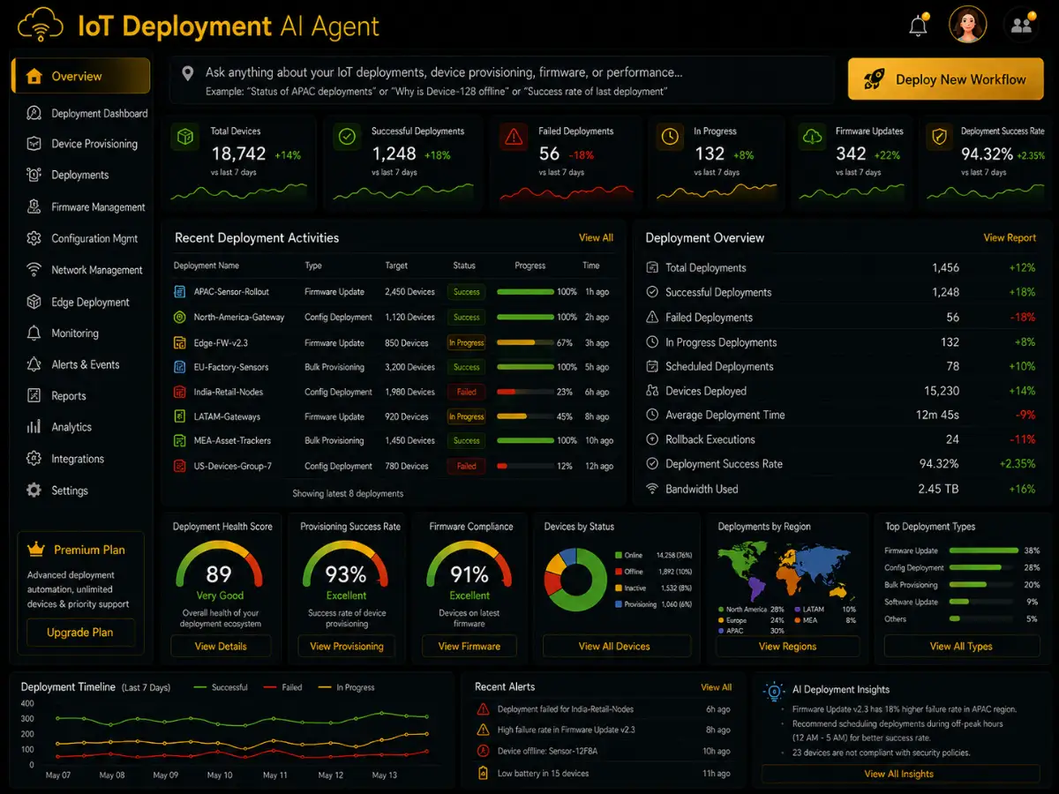The width and height of the screenshot is (1059, 794).
Task: Click the Low battery alert icon
Action: [x=483, y=774]
